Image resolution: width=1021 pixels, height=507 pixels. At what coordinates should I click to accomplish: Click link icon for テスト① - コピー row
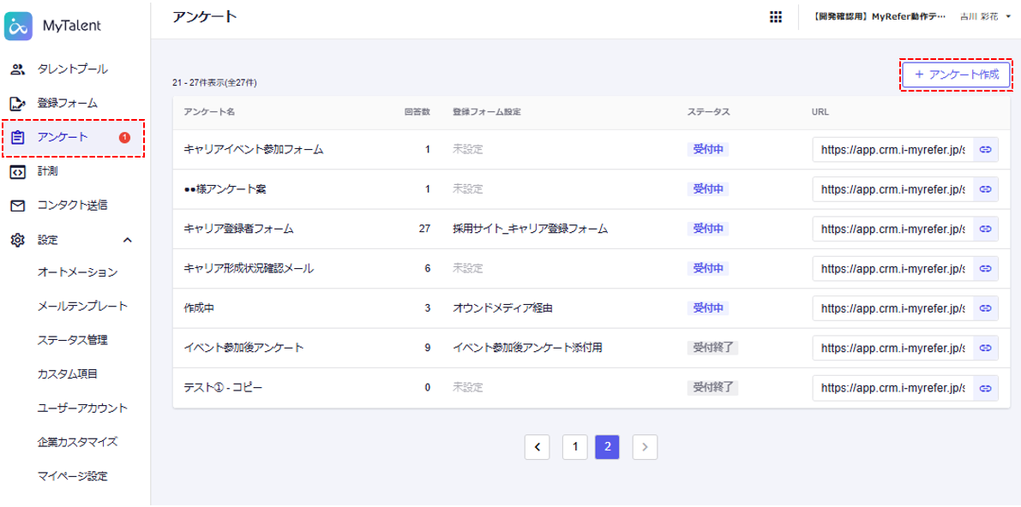point(986,388)
